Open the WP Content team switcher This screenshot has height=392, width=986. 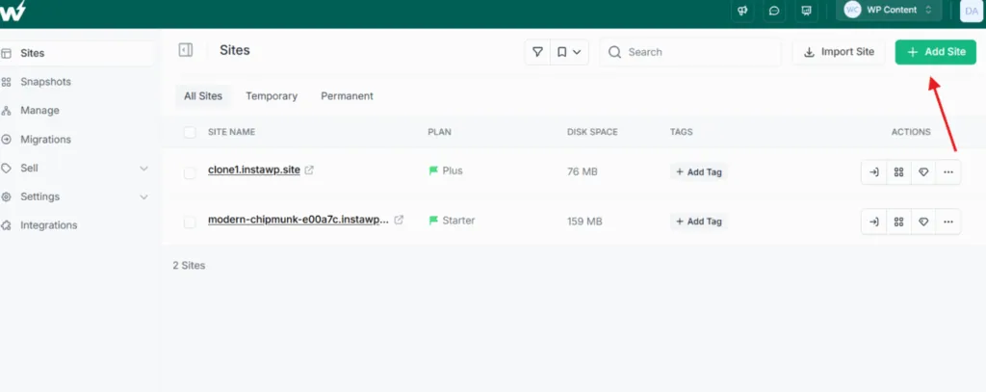pos(889,10)
